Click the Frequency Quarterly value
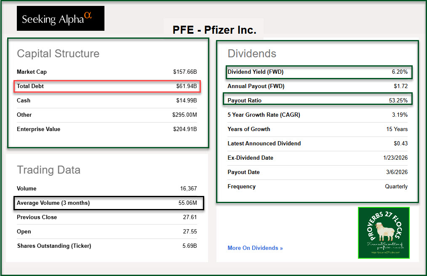427x276 pixels. 396,187
